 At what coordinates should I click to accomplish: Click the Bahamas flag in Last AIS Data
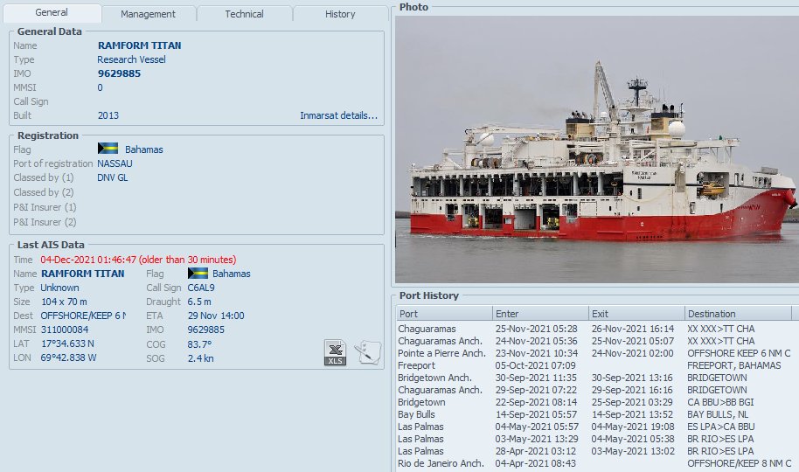click(198, 274)
